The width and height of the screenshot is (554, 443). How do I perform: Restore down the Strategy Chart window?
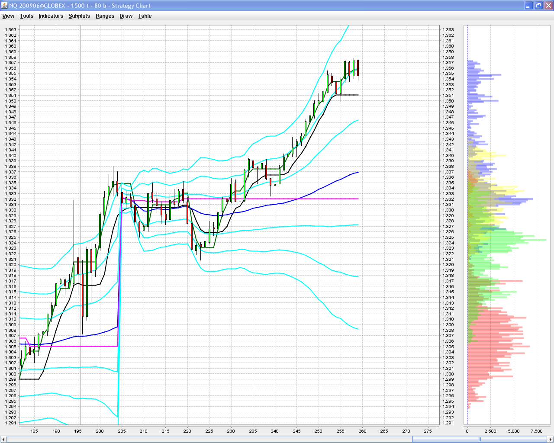pos(538,6)
